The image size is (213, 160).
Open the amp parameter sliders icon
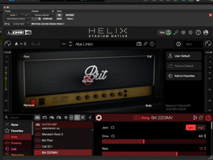tap(195, 118)
